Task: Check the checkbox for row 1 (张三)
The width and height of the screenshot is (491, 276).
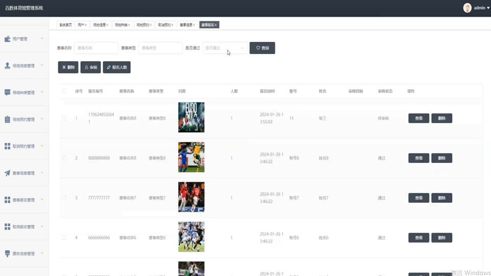Action: (64, 118)
